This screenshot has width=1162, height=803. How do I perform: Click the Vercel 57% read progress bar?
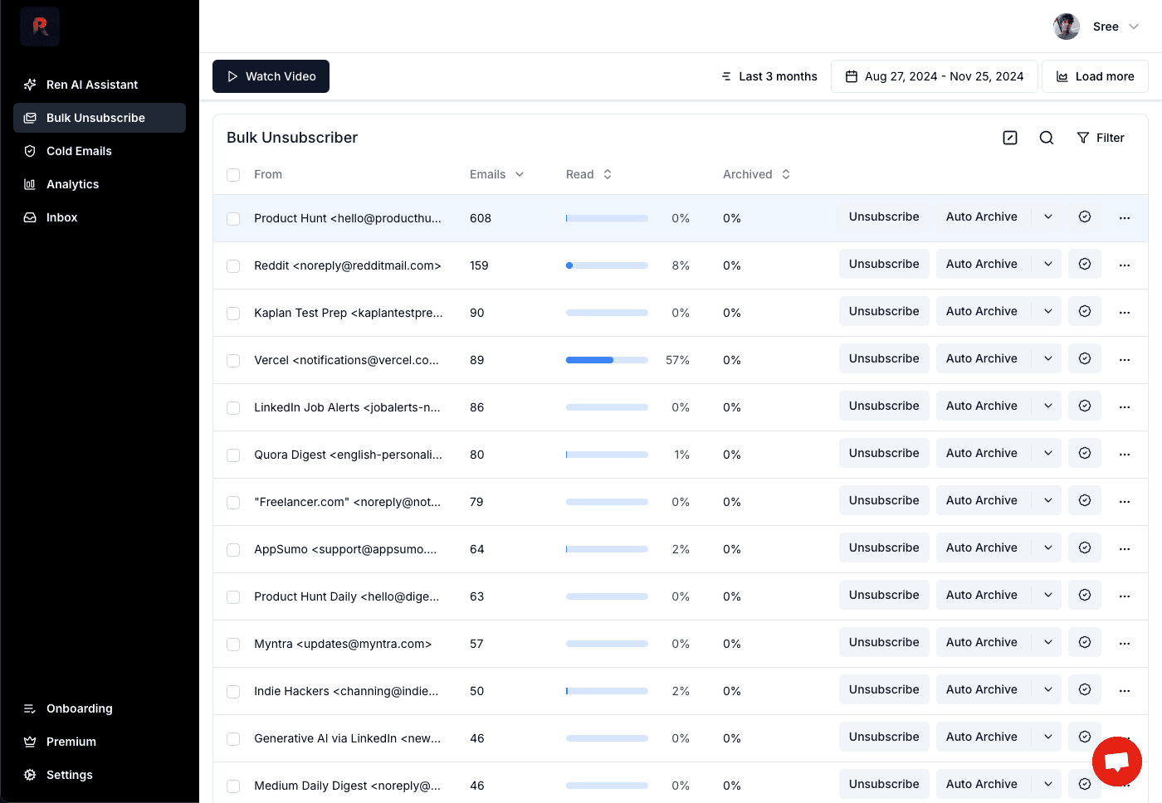(x=607, y=360)
